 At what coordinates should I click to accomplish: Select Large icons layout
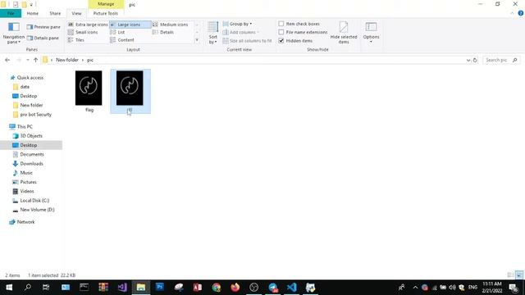click(x=130, y=25)
